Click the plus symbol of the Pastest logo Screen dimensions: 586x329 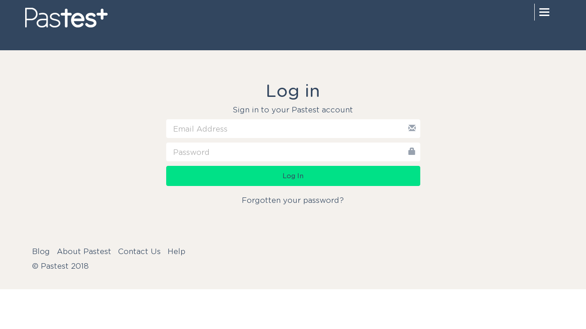point(103,14)
